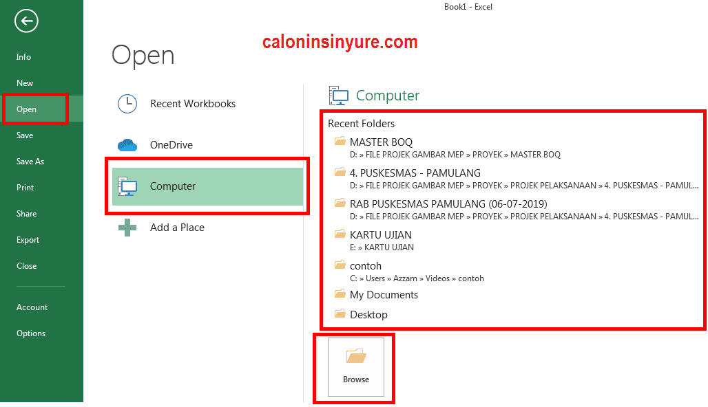Click the back arrow circle icon
The width and height of the screenshot is (708, 407).
click(x=26, y=21)
